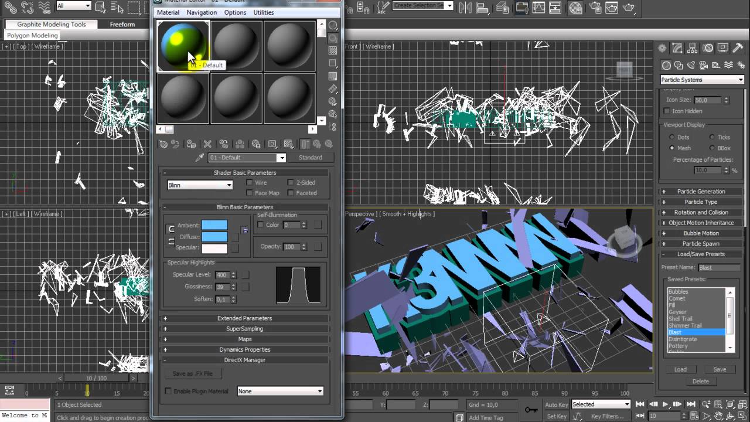Click the Play Animation button
The image size is (750, 422).
click(x=666, y=404)
